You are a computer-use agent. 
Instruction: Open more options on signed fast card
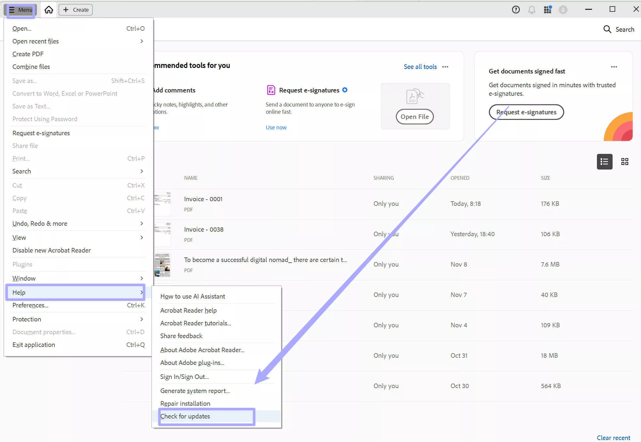[x=614, y=67]
